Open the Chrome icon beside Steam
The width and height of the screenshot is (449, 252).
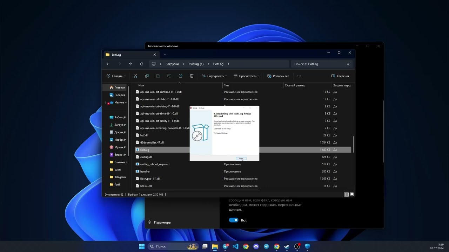(x=277, y=246)
